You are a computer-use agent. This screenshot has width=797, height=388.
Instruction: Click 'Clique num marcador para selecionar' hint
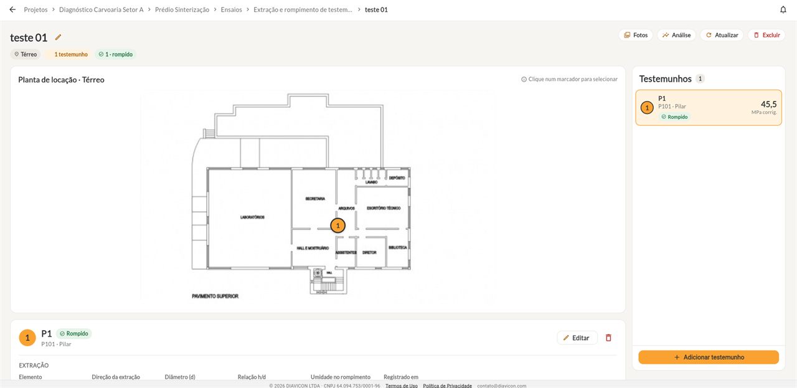pos(569,79)
